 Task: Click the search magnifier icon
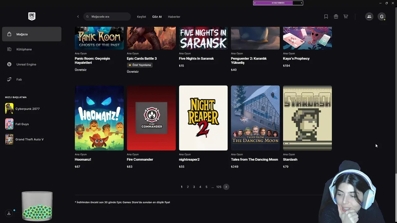(87, 17)
